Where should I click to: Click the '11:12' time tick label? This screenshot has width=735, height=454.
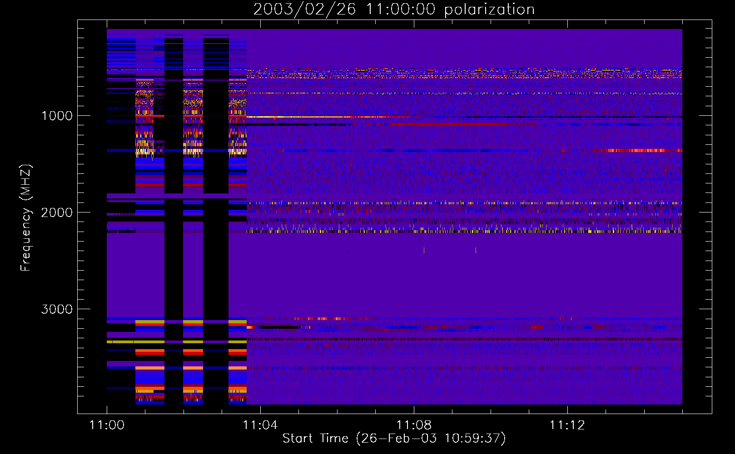pyautogui.click(x=567, y=425)
